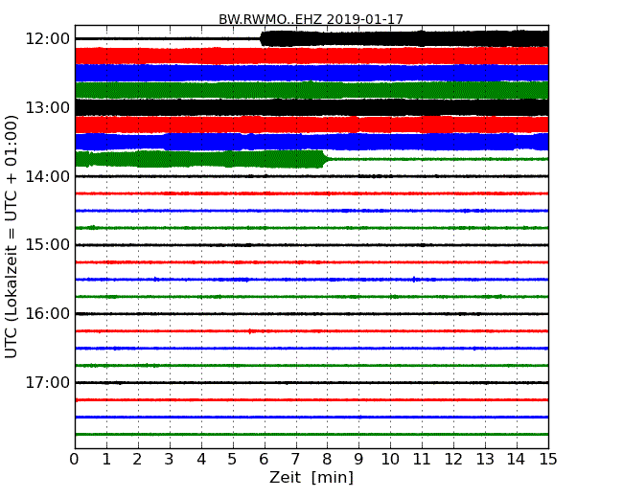
Task: Click the 17:00 time label
Action: click(47, 382)
